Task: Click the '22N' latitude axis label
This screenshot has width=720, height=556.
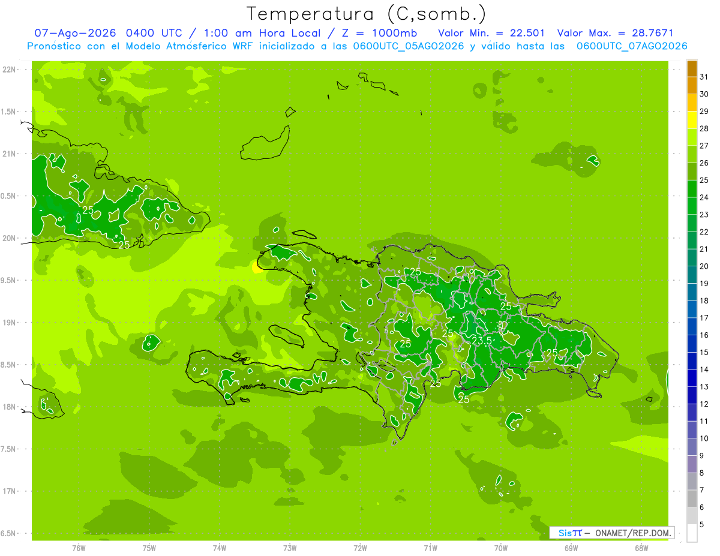Action: 9,70
